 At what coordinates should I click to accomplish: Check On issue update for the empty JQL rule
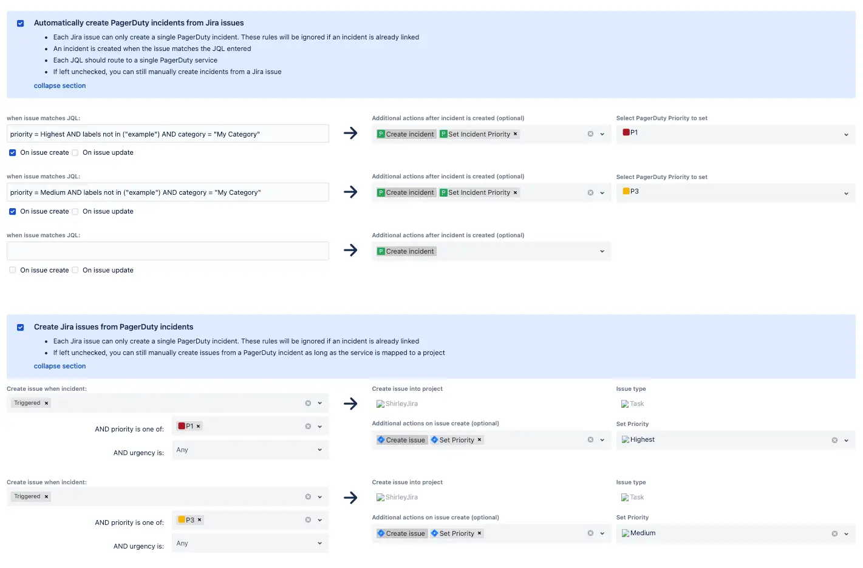pos(75,270)
